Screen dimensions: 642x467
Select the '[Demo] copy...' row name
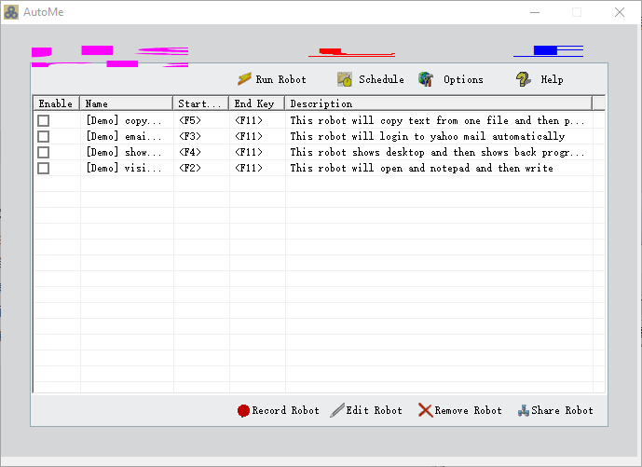click(x=124, y=120)
